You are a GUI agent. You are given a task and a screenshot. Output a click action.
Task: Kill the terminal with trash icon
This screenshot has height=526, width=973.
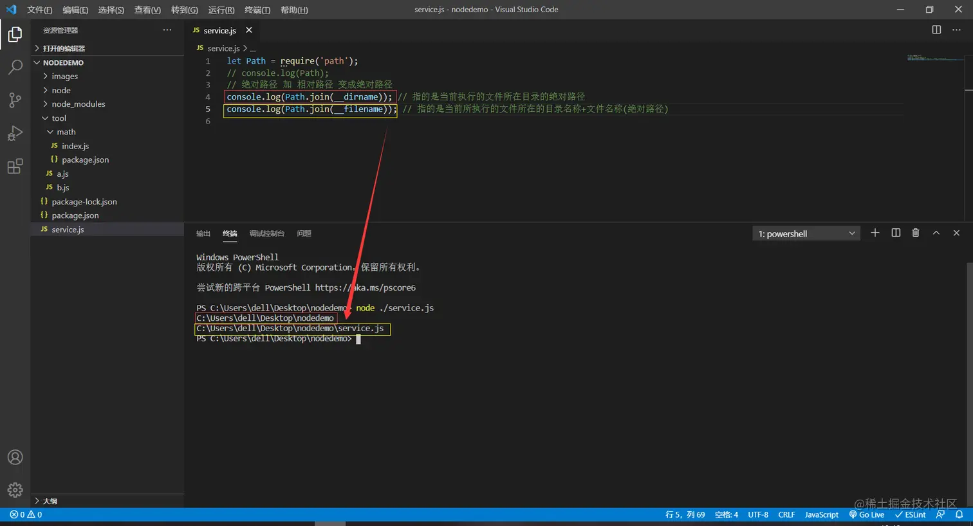point(916,233)
